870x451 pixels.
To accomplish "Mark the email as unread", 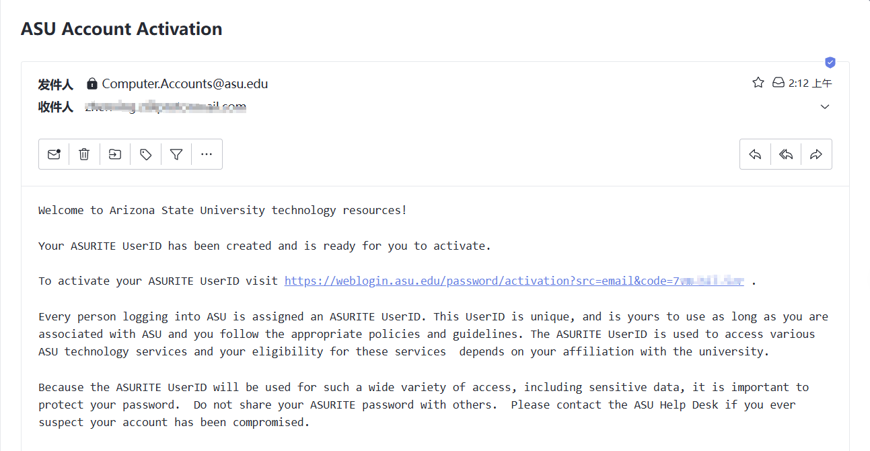I will click(54, 154).
